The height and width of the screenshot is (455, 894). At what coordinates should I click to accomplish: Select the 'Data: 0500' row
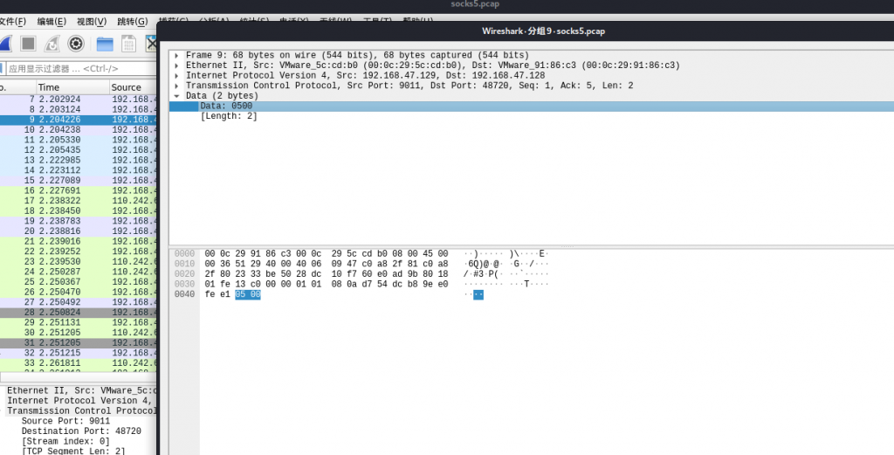tap(532, 106)
